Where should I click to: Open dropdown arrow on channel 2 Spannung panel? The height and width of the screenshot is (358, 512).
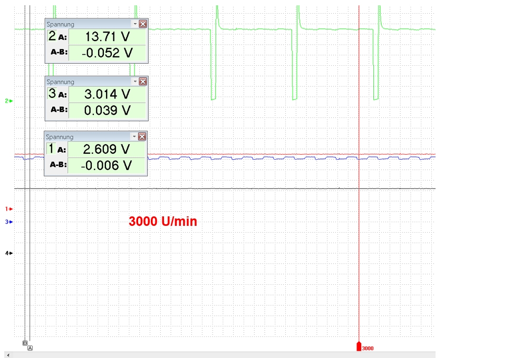point(135,24)
